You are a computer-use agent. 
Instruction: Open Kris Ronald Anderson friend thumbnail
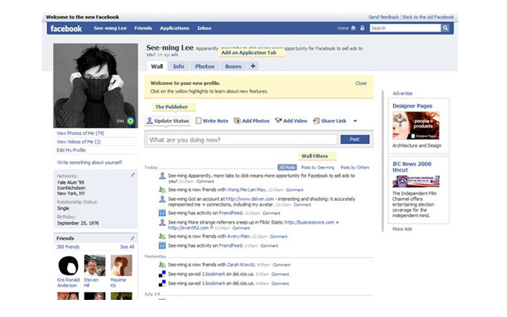(68, 266)
